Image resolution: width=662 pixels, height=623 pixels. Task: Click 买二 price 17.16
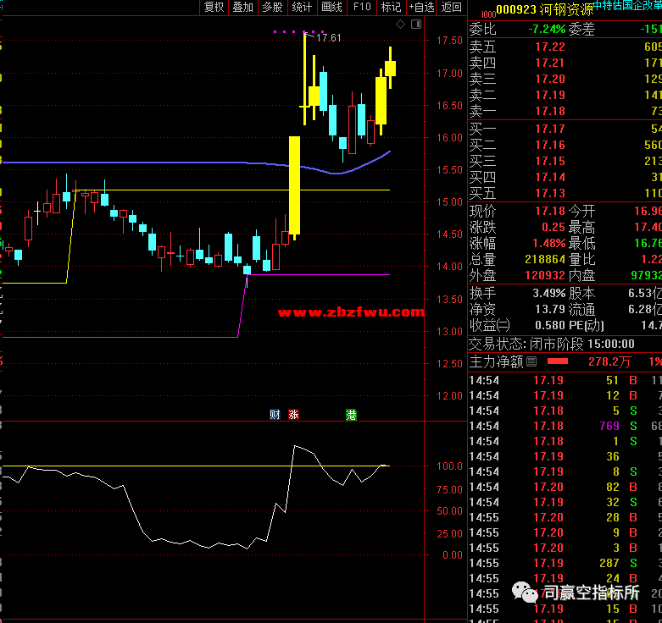click(x=550, y=145)
